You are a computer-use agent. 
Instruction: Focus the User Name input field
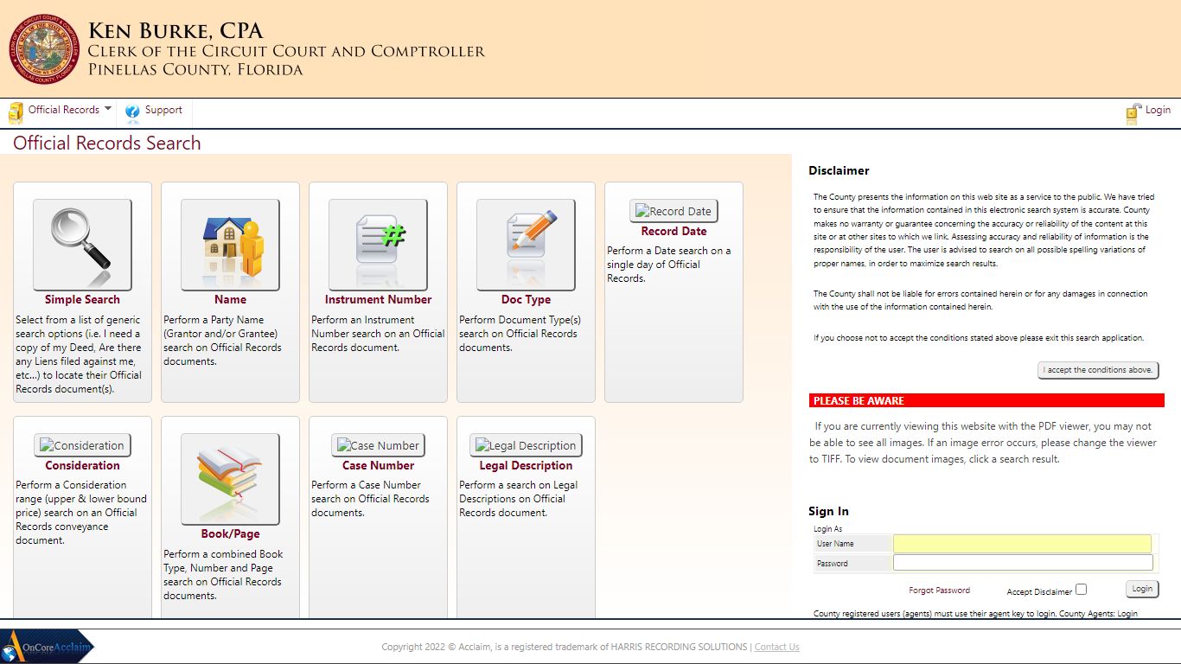click(1022, 544)
